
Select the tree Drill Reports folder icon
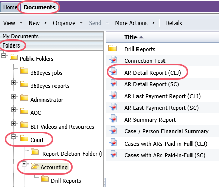(x=45, y=179)
